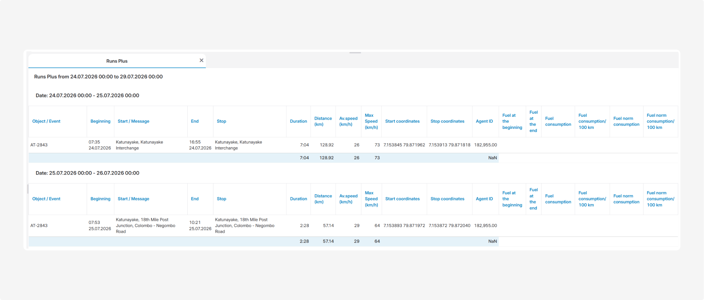Viewport: 704px width, 300px height.
Task: Click Fuel norm consumption header, second table
Action: tap(626, 199)
